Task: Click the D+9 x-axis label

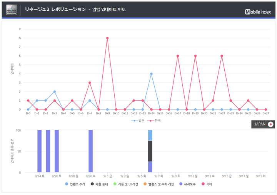Action: click(107, 113)
